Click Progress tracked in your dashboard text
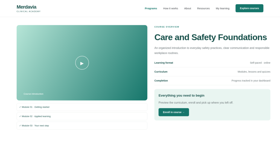The image size is (280, 156). click(251, 80)
